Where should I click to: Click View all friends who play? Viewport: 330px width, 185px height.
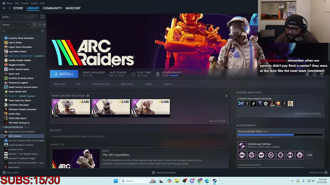[x=308, y=114]
